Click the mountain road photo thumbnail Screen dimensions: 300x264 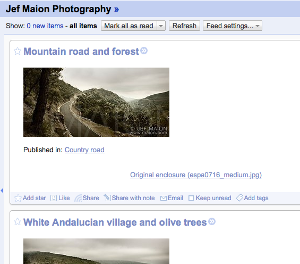96,102
